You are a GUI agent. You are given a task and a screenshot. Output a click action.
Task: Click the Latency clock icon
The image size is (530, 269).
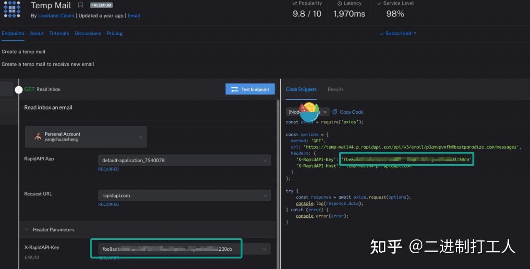point(340,3)
